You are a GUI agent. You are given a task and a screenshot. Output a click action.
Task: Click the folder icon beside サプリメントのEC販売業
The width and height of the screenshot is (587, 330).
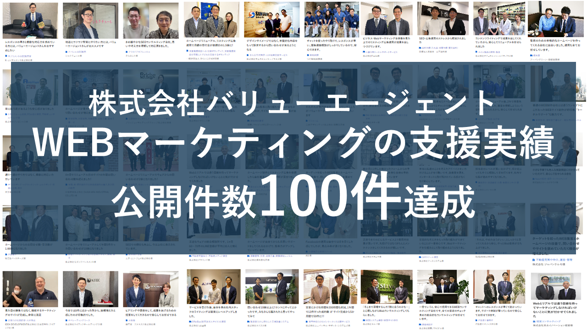click(x=6, y=55)
